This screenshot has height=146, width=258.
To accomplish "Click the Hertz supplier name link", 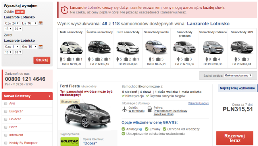I will pyautogui.click(x=13, y=127).
